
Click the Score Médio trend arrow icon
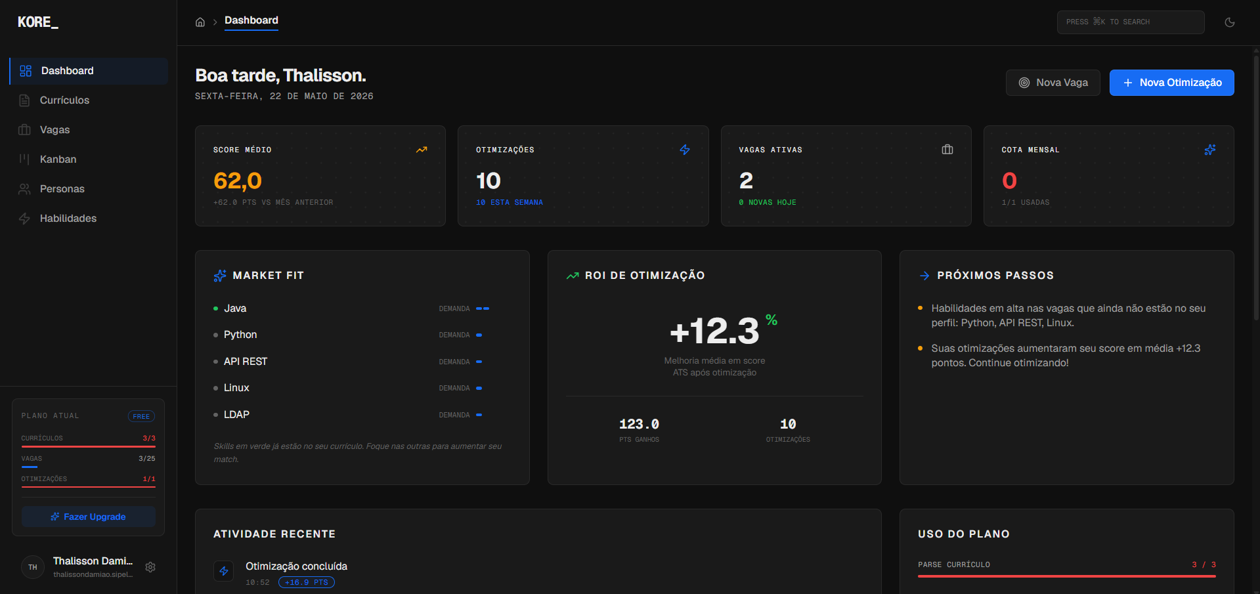pyautogui.click(x=422, y=150)
